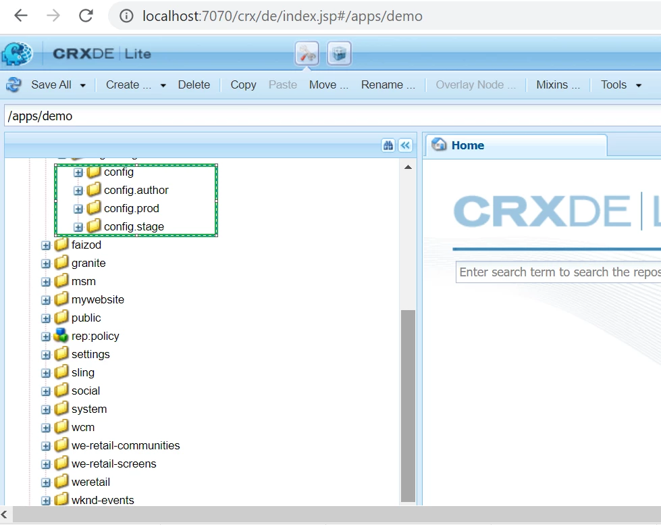This screenshot has height=525, width=661.
Task: Click the Save All refresh icon
Action: tap(14, 85)
